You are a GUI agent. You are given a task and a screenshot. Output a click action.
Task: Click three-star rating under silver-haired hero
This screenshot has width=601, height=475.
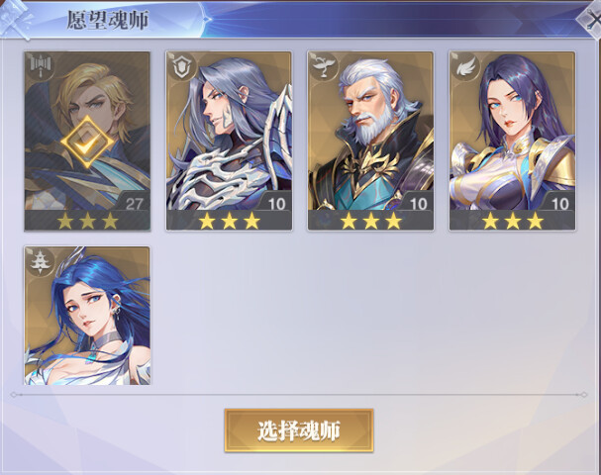click(x=229, y=221)
